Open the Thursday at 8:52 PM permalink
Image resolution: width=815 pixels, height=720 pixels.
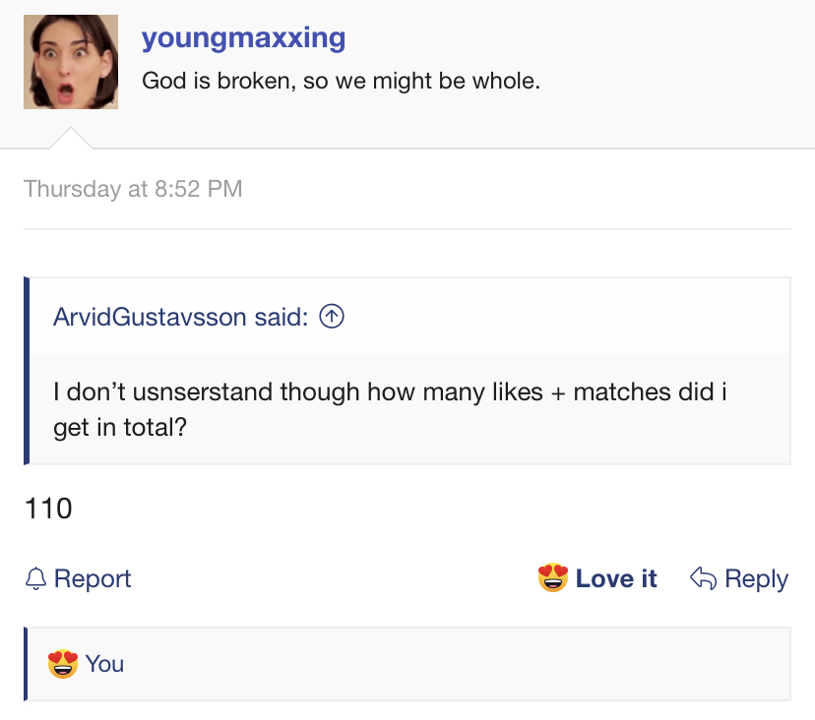click(133, 189)
